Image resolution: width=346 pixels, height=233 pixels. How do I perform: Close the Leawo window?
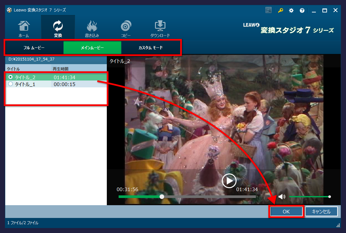[x=336, y=10]
